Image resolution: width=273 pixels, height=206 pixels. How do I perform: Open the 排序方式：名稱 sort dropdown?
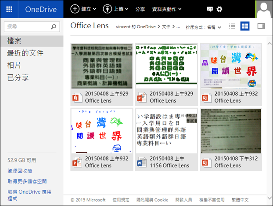click(x=203, y=27)
